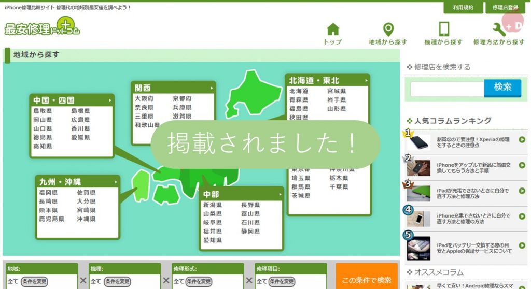Expand 九州・沖縄 region header arrow

116,182
